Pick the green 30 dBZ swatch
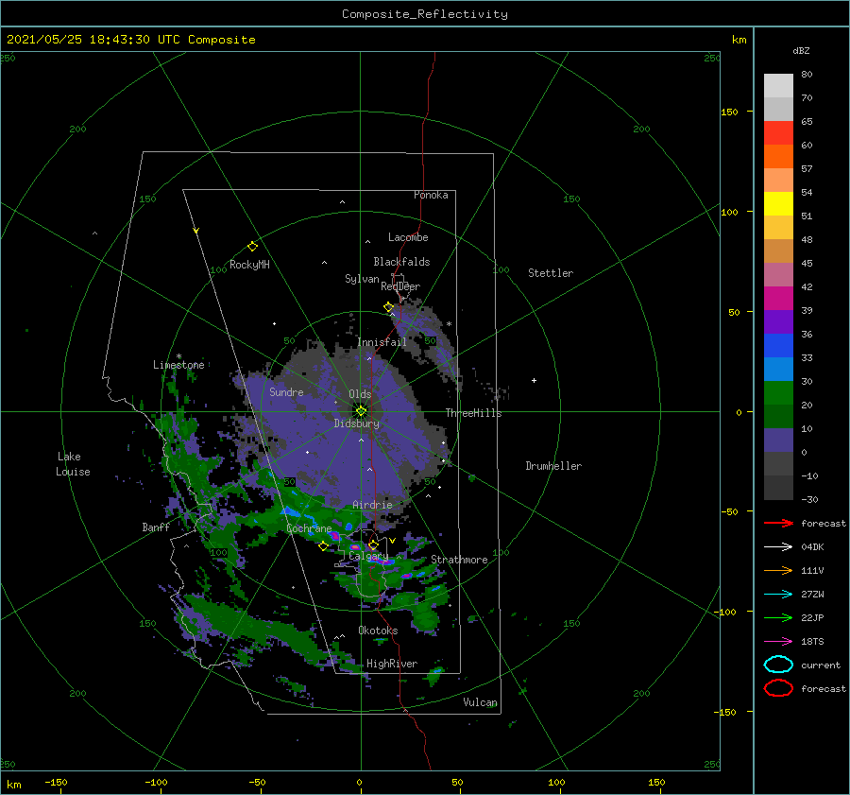850x795 pixels. pos(778,392)
